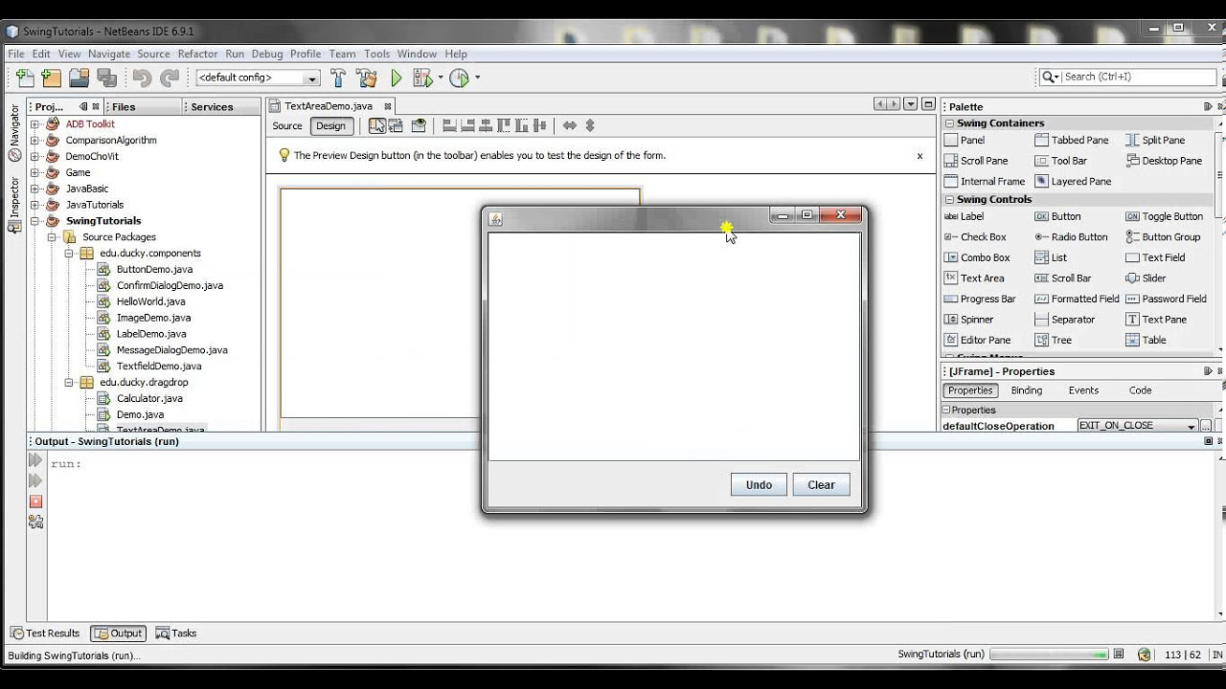Screen dimensions: 1226x689
Task: Select Toggle Button component in Palette
Action: pos(1164,216)
